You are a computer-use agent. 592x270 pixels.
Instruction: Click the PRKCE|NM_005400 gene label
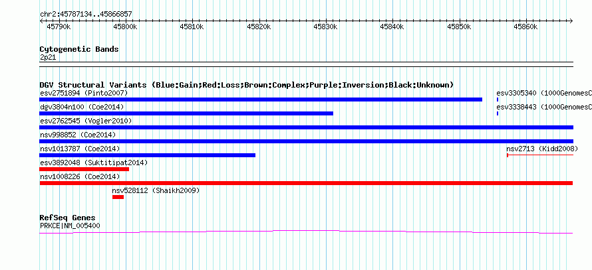click(70, 226)
